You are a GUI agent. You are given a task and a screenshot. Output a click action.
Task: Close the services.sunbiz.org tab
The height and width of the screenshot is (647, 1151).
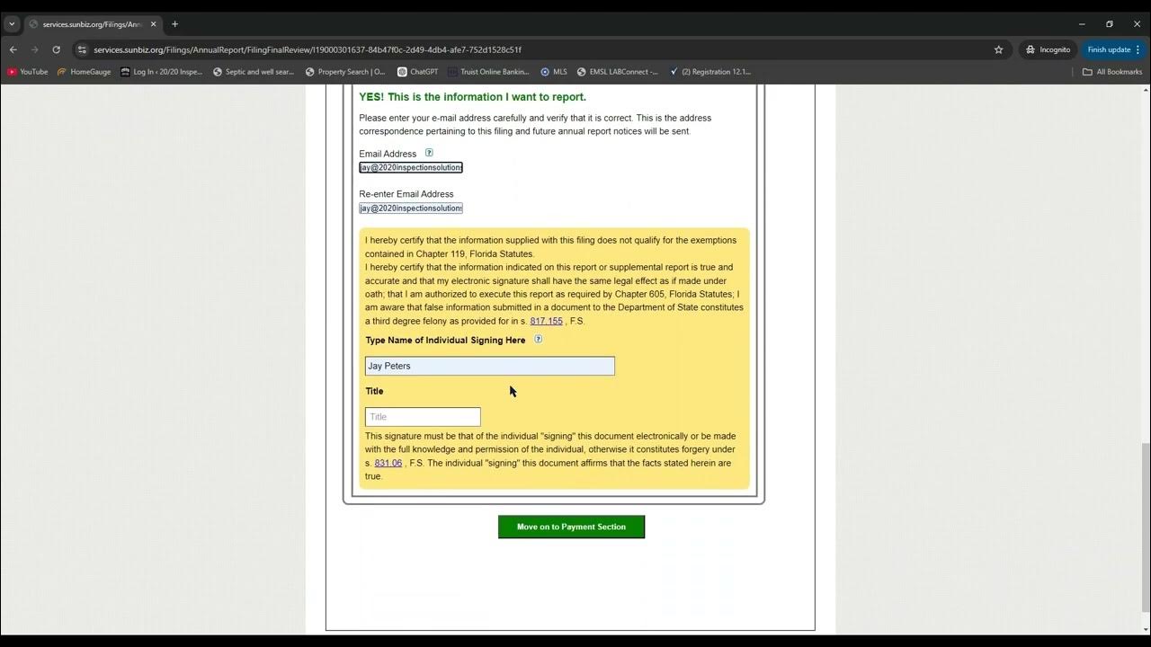154,24
